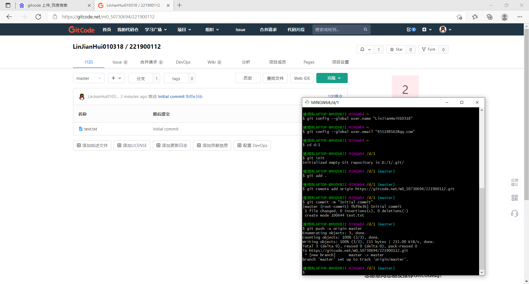Image resolution: width=529 pixels, height=284 pixels.
Task: Expand the 克隆 clone dropdown
Action: coord(332,78)
